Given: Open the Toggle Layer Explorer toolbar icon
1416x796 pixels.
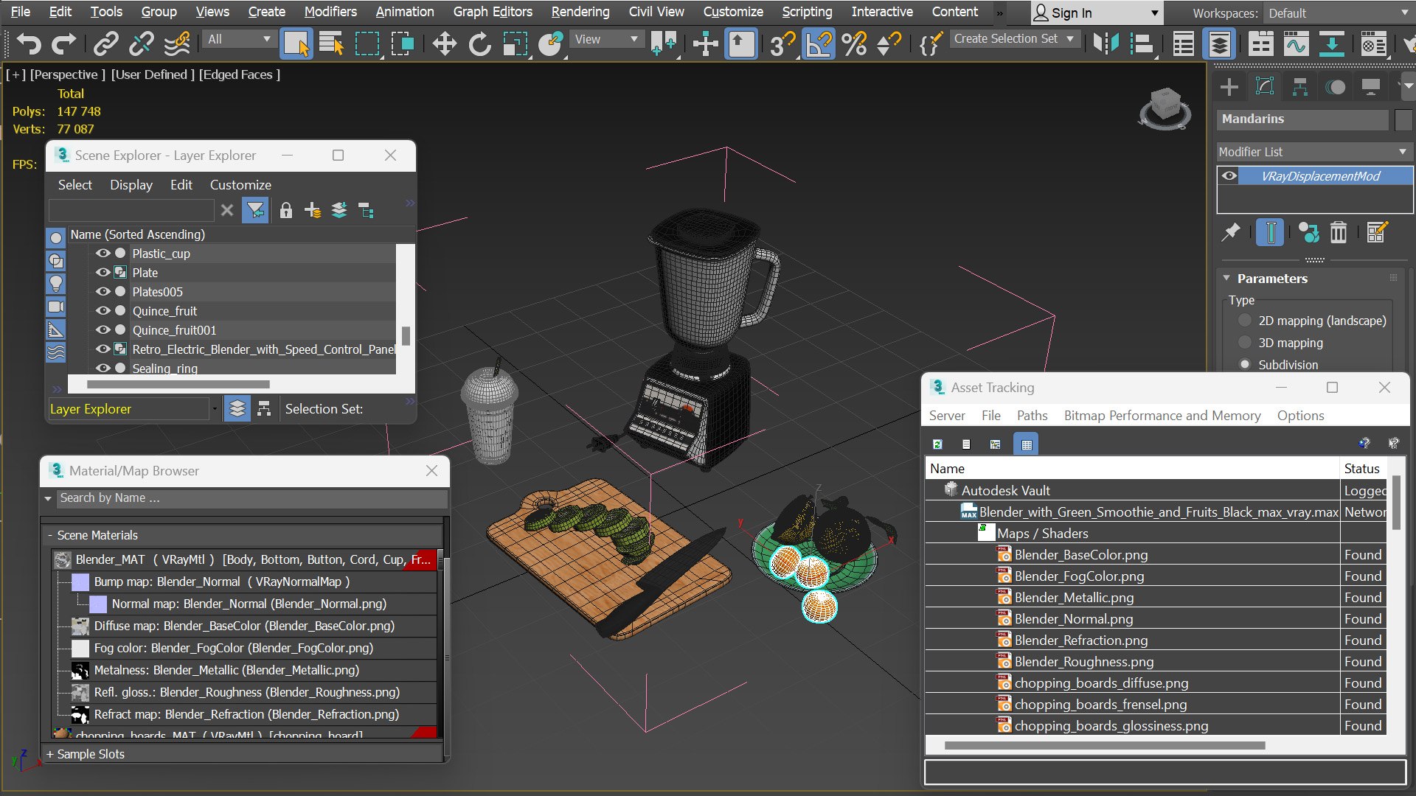Looking at the screenshot, I should [x=1219, y=44].
